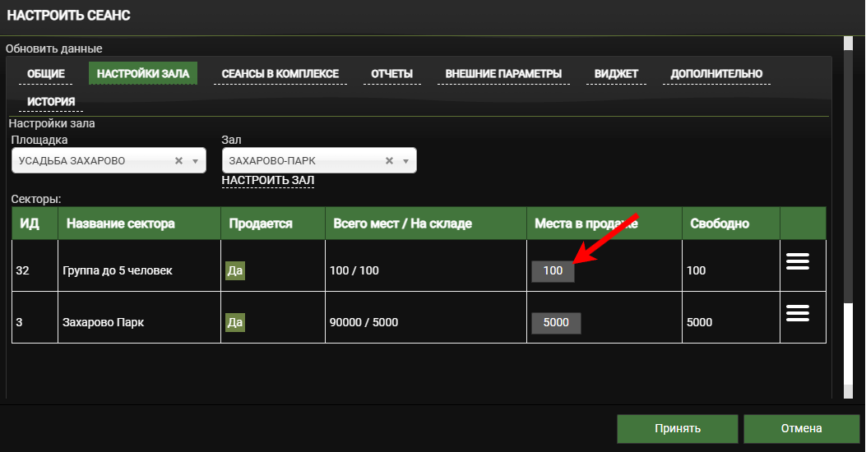Open the Внешние параметры tab
866x452 pixels.
coord(503,74)
